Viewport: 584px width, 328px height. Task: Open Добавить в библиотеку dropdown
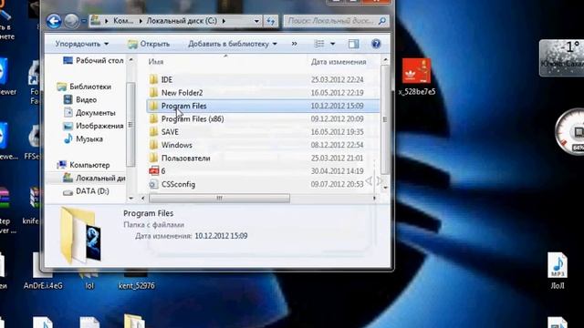233,44
